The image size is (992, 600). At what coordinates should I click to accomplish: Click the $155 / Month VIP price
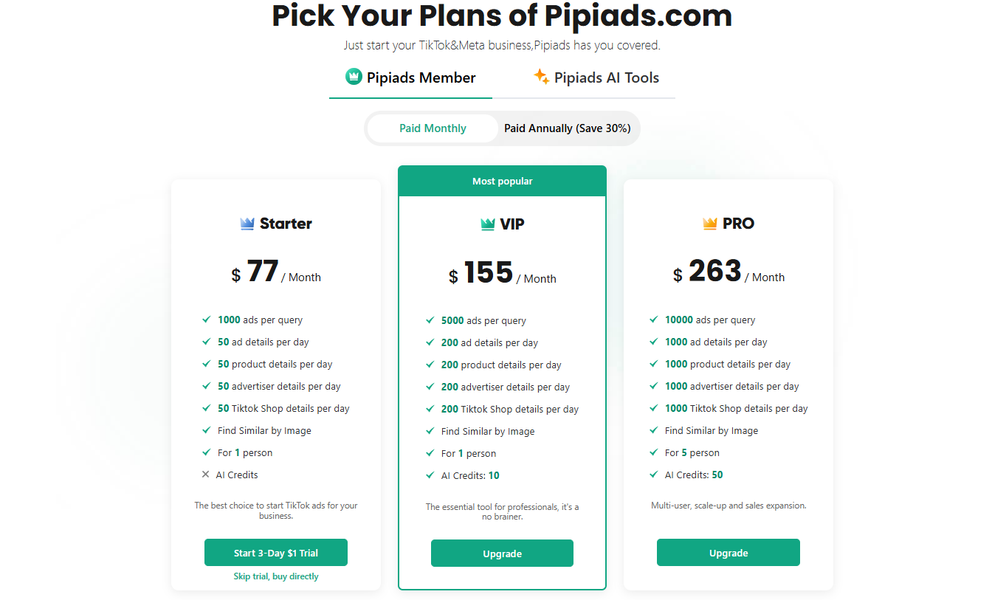click(x=502, y=274)
